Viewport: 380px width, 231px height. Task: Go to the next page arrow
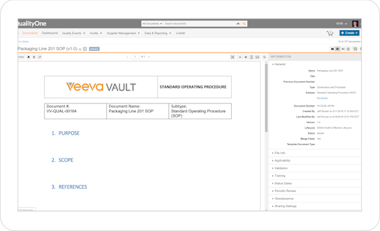(x=149, y=57)
